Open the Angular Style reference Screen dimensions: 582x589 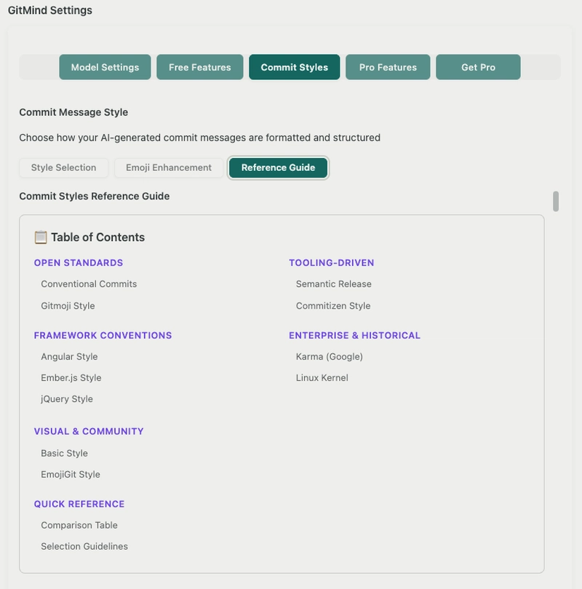(x=71, y=356)
